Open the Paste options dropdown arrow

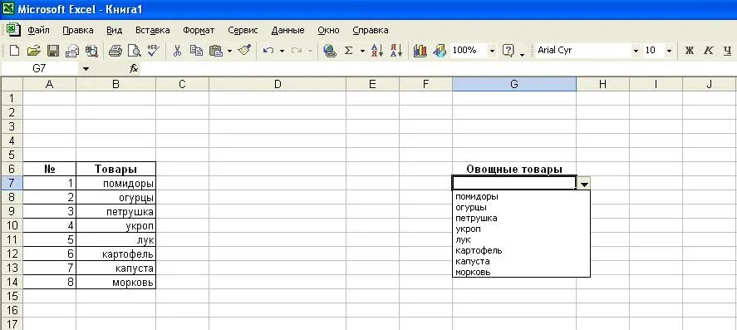coord(230,51)
